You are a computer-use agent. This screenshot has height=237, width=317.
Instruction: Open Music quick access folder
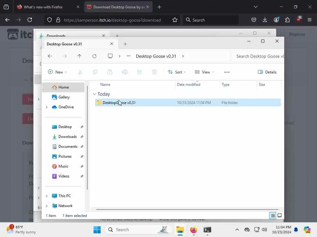click(63, 166)
